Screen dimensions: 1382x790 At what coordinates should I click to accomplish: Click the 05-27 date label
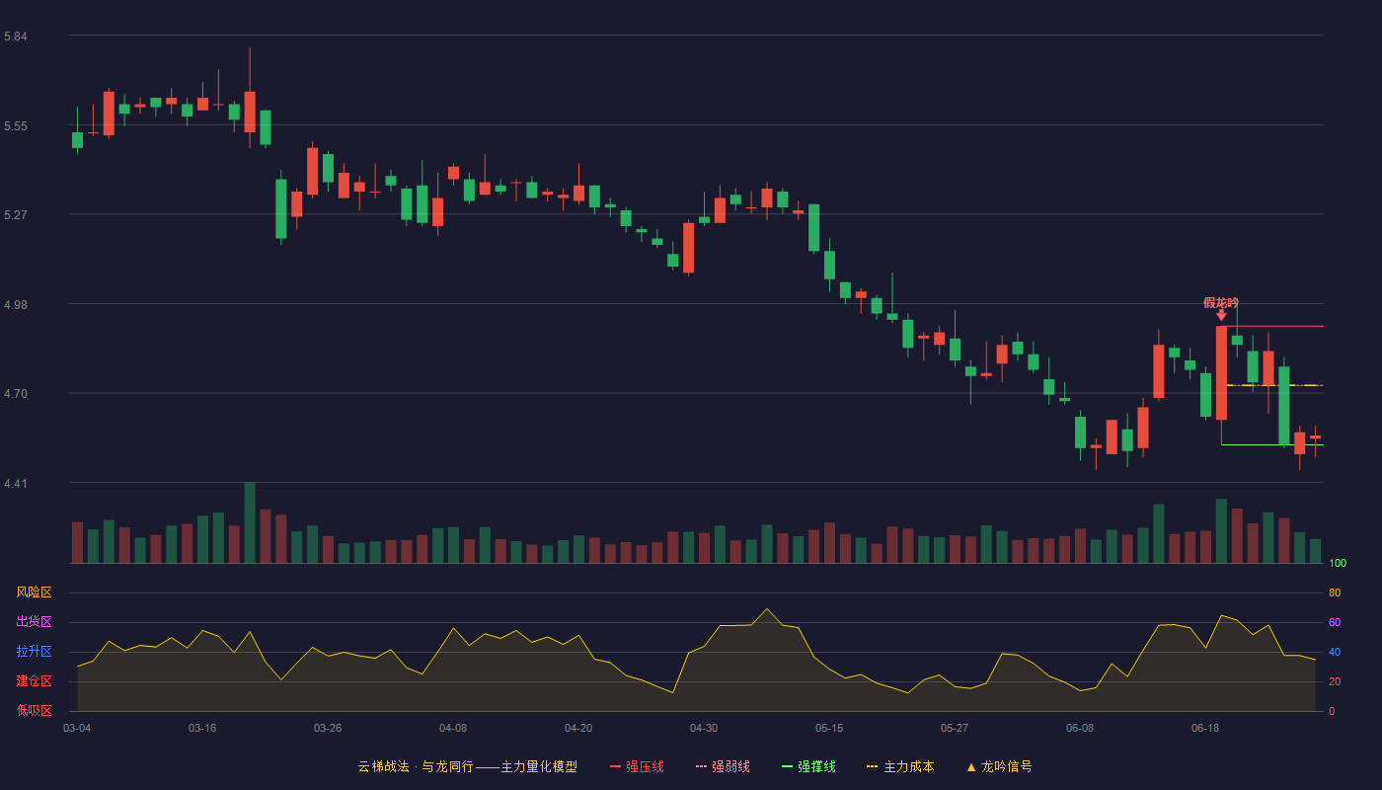pos(955,728)
